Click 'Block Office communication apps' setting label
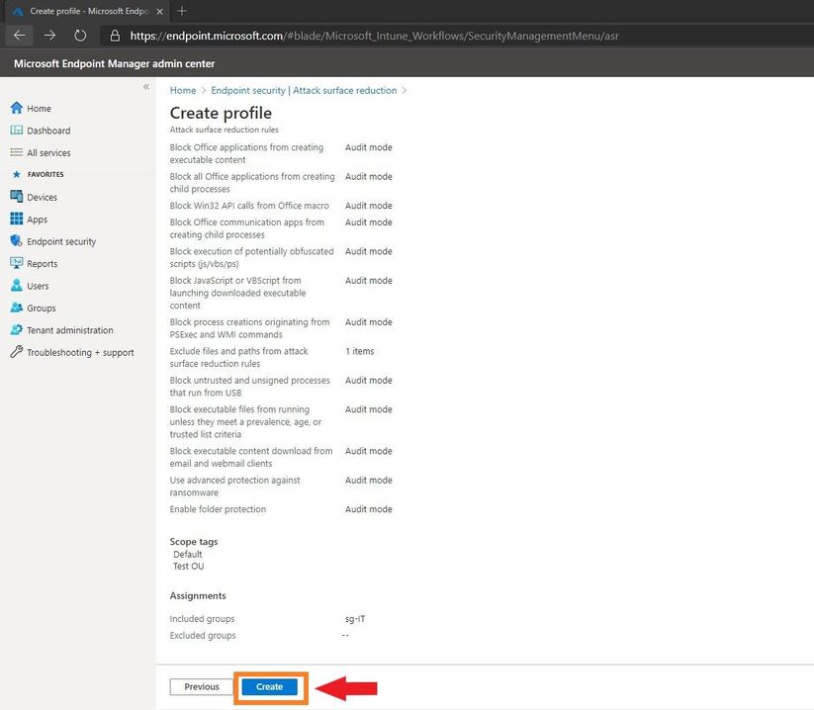The width and height of the screenshot is (814, 710). pyautogui.click(x=247, y=228)
